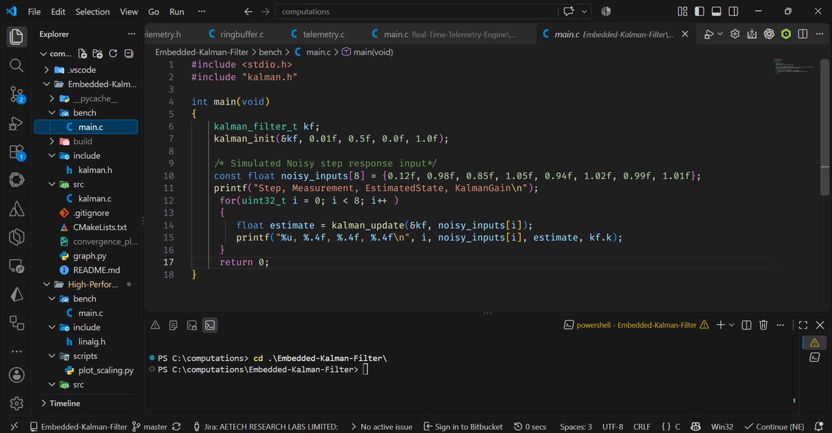Split the terminal panel
Viewport: 832px width, 433px height.
tap(747, 324)
